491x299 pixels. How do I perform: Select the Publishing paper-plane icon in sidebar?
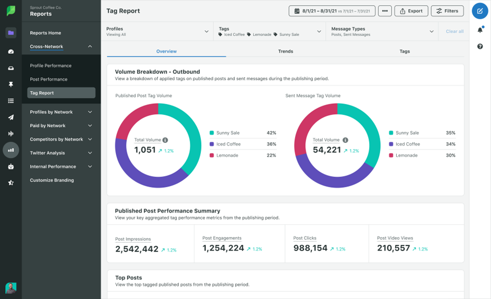pyautogui.click(x=11, y=118)
